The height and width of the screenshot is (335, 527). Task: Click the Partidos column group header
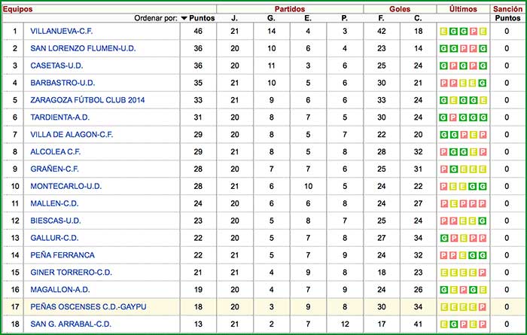tap(289, 7)
